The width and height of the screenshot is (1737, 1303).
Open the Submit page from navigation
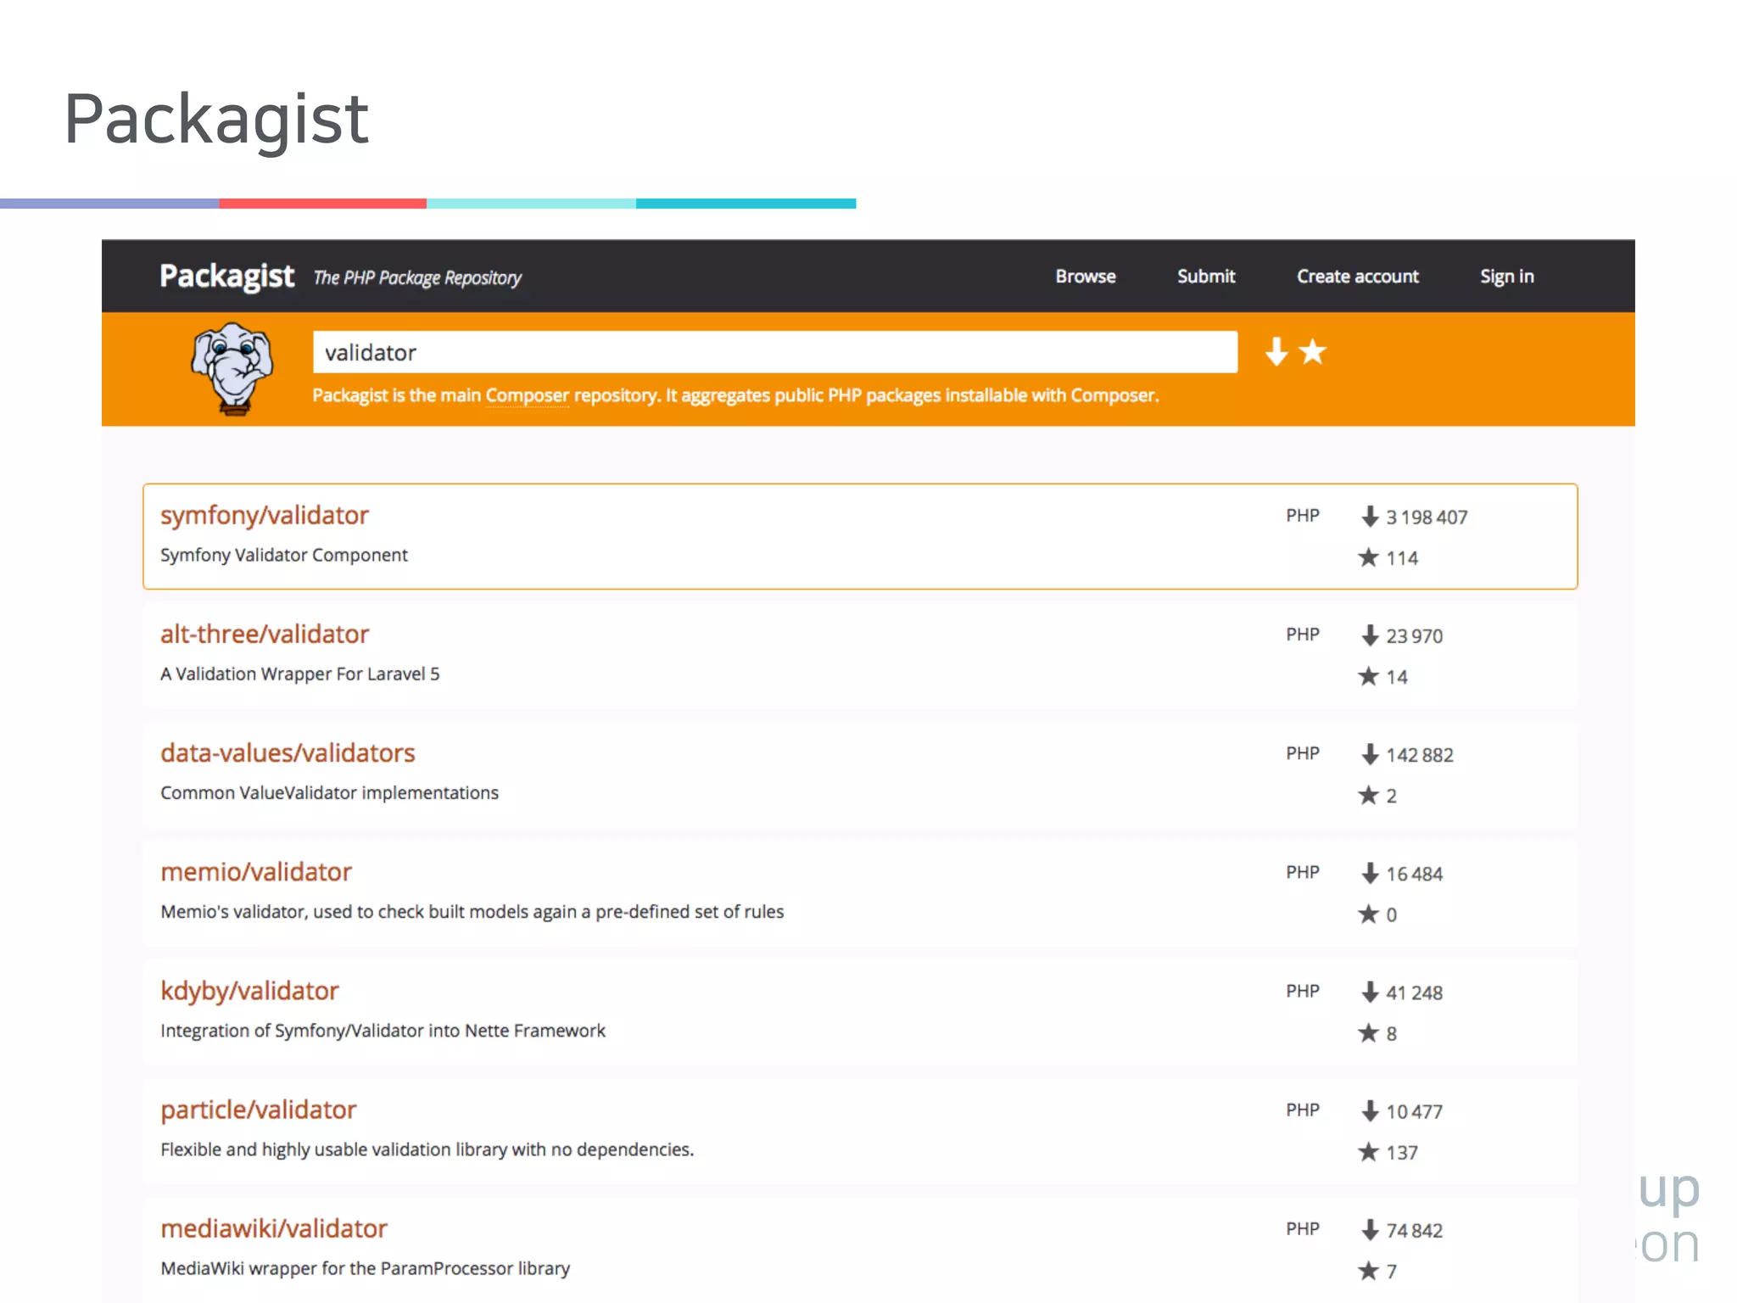[x=1205, y=277]
